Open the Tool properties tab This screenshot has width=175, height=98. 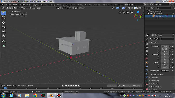[x=147, y=39]
